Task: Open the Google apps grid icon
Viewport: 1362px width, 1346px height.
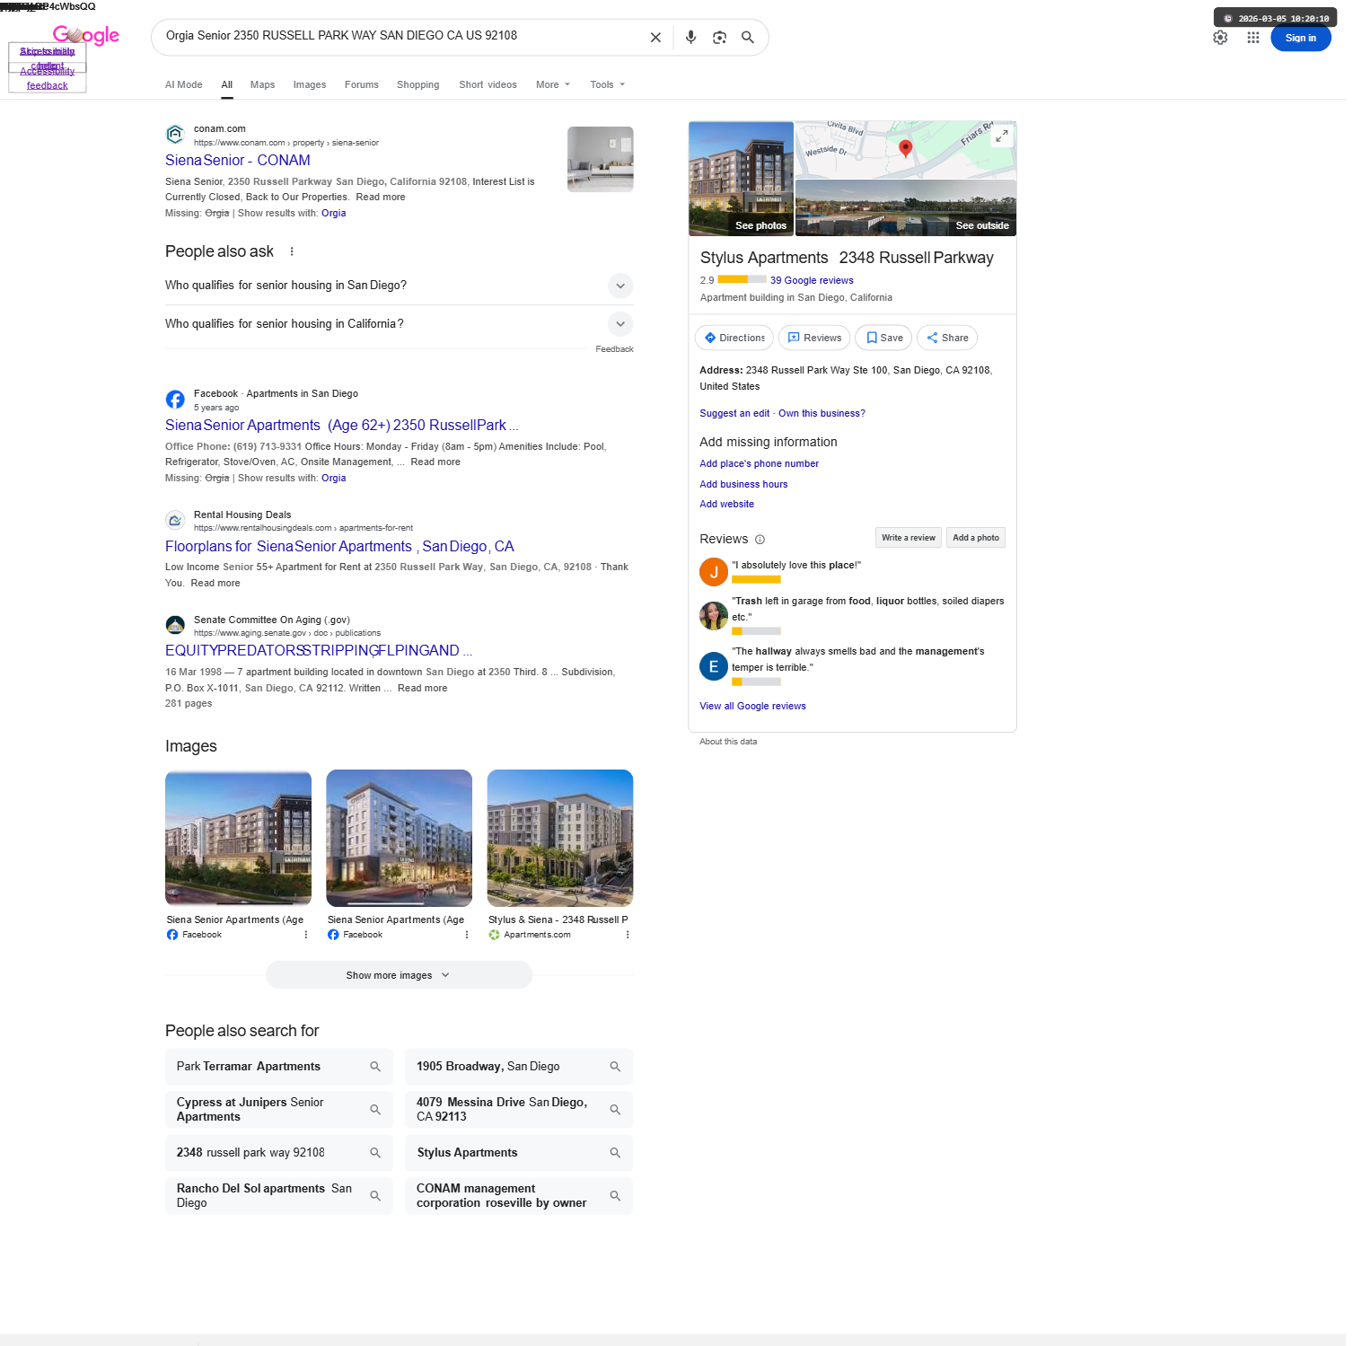Action: point(1253,38)
